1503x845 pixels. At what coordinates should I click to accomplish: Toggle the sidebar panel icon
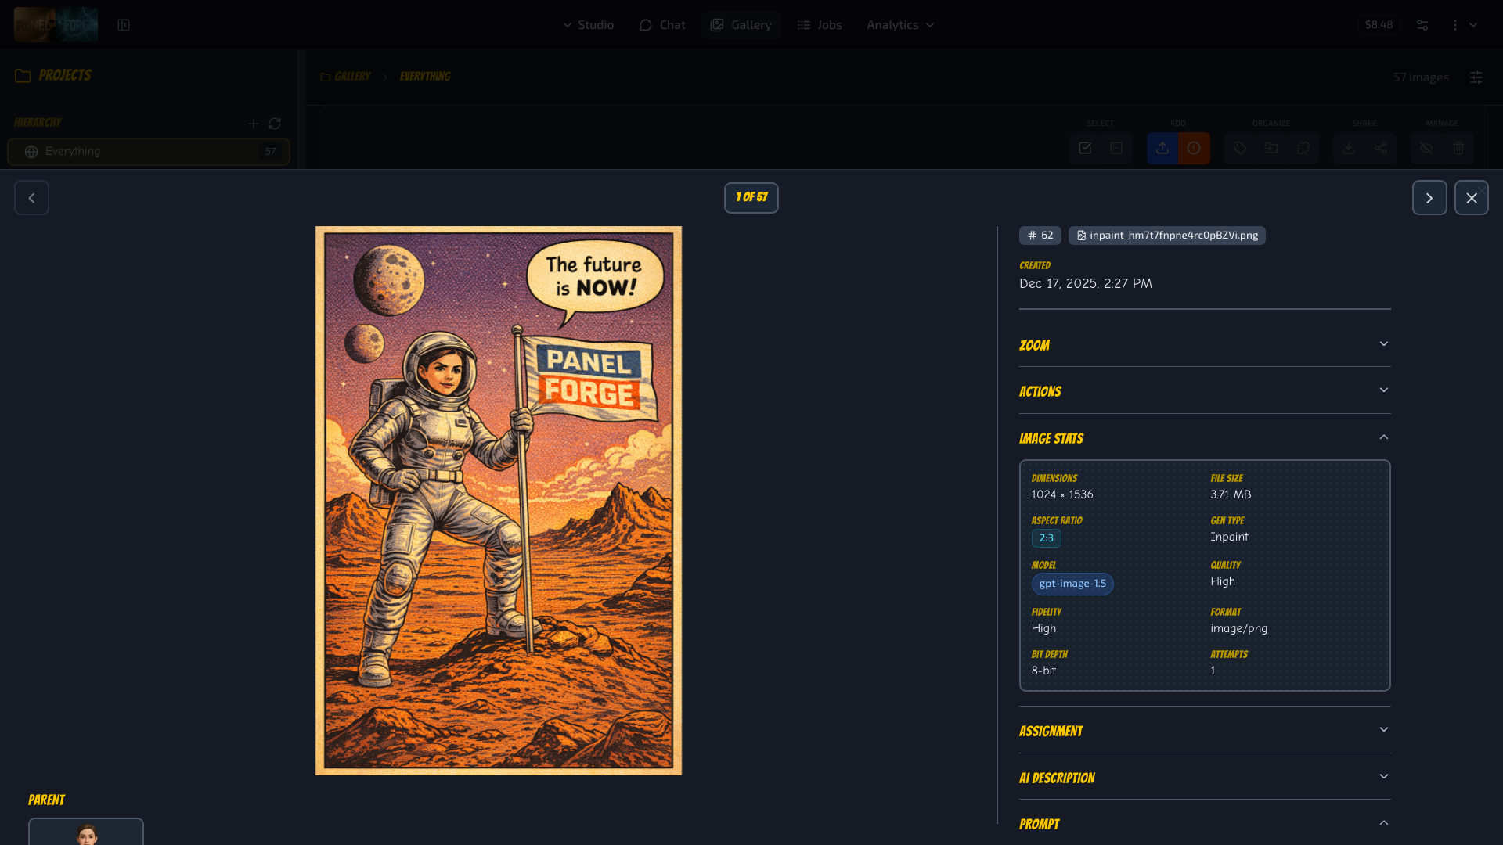[124, 25]
